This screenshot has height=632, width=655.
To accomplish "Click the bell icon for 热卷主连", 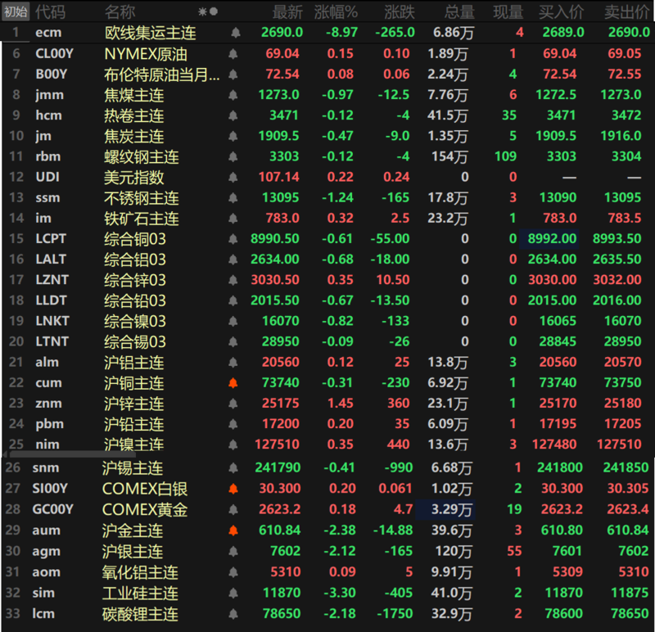I will 233,115.
